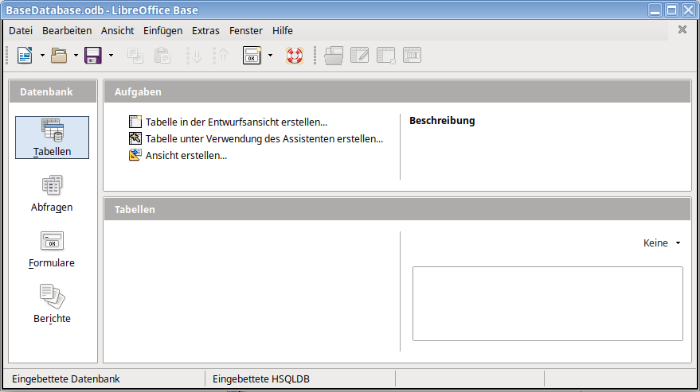The image size is (700, 392).
Task: Click Ansicht erstellen task
Action: [186, 155]
